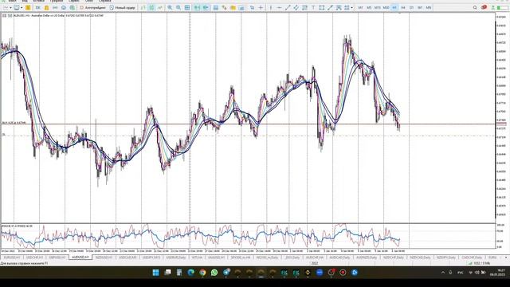Switch to USDCHF,H1 chart tab
Image resolution: width=510 pixels, height=287 pixels.
coord(34,258)
